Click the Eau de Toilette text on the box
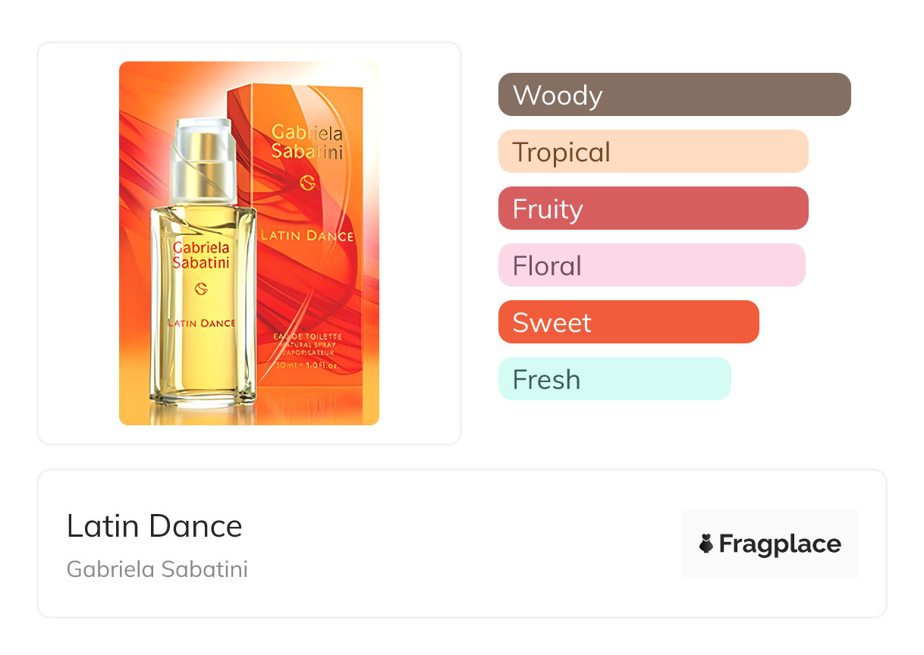 (307, 336)
